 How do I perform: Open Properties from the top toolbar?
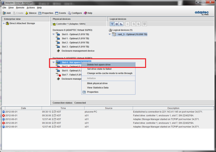point(46,13)
